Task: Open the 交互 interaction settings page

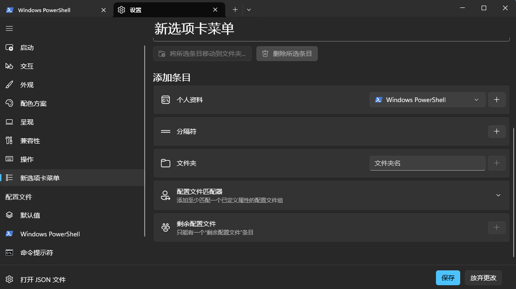Action: pyautogui.click(x=27, y=66)
